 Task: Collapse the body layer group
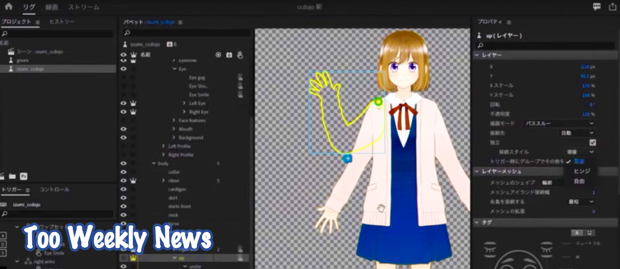(153, 163)
